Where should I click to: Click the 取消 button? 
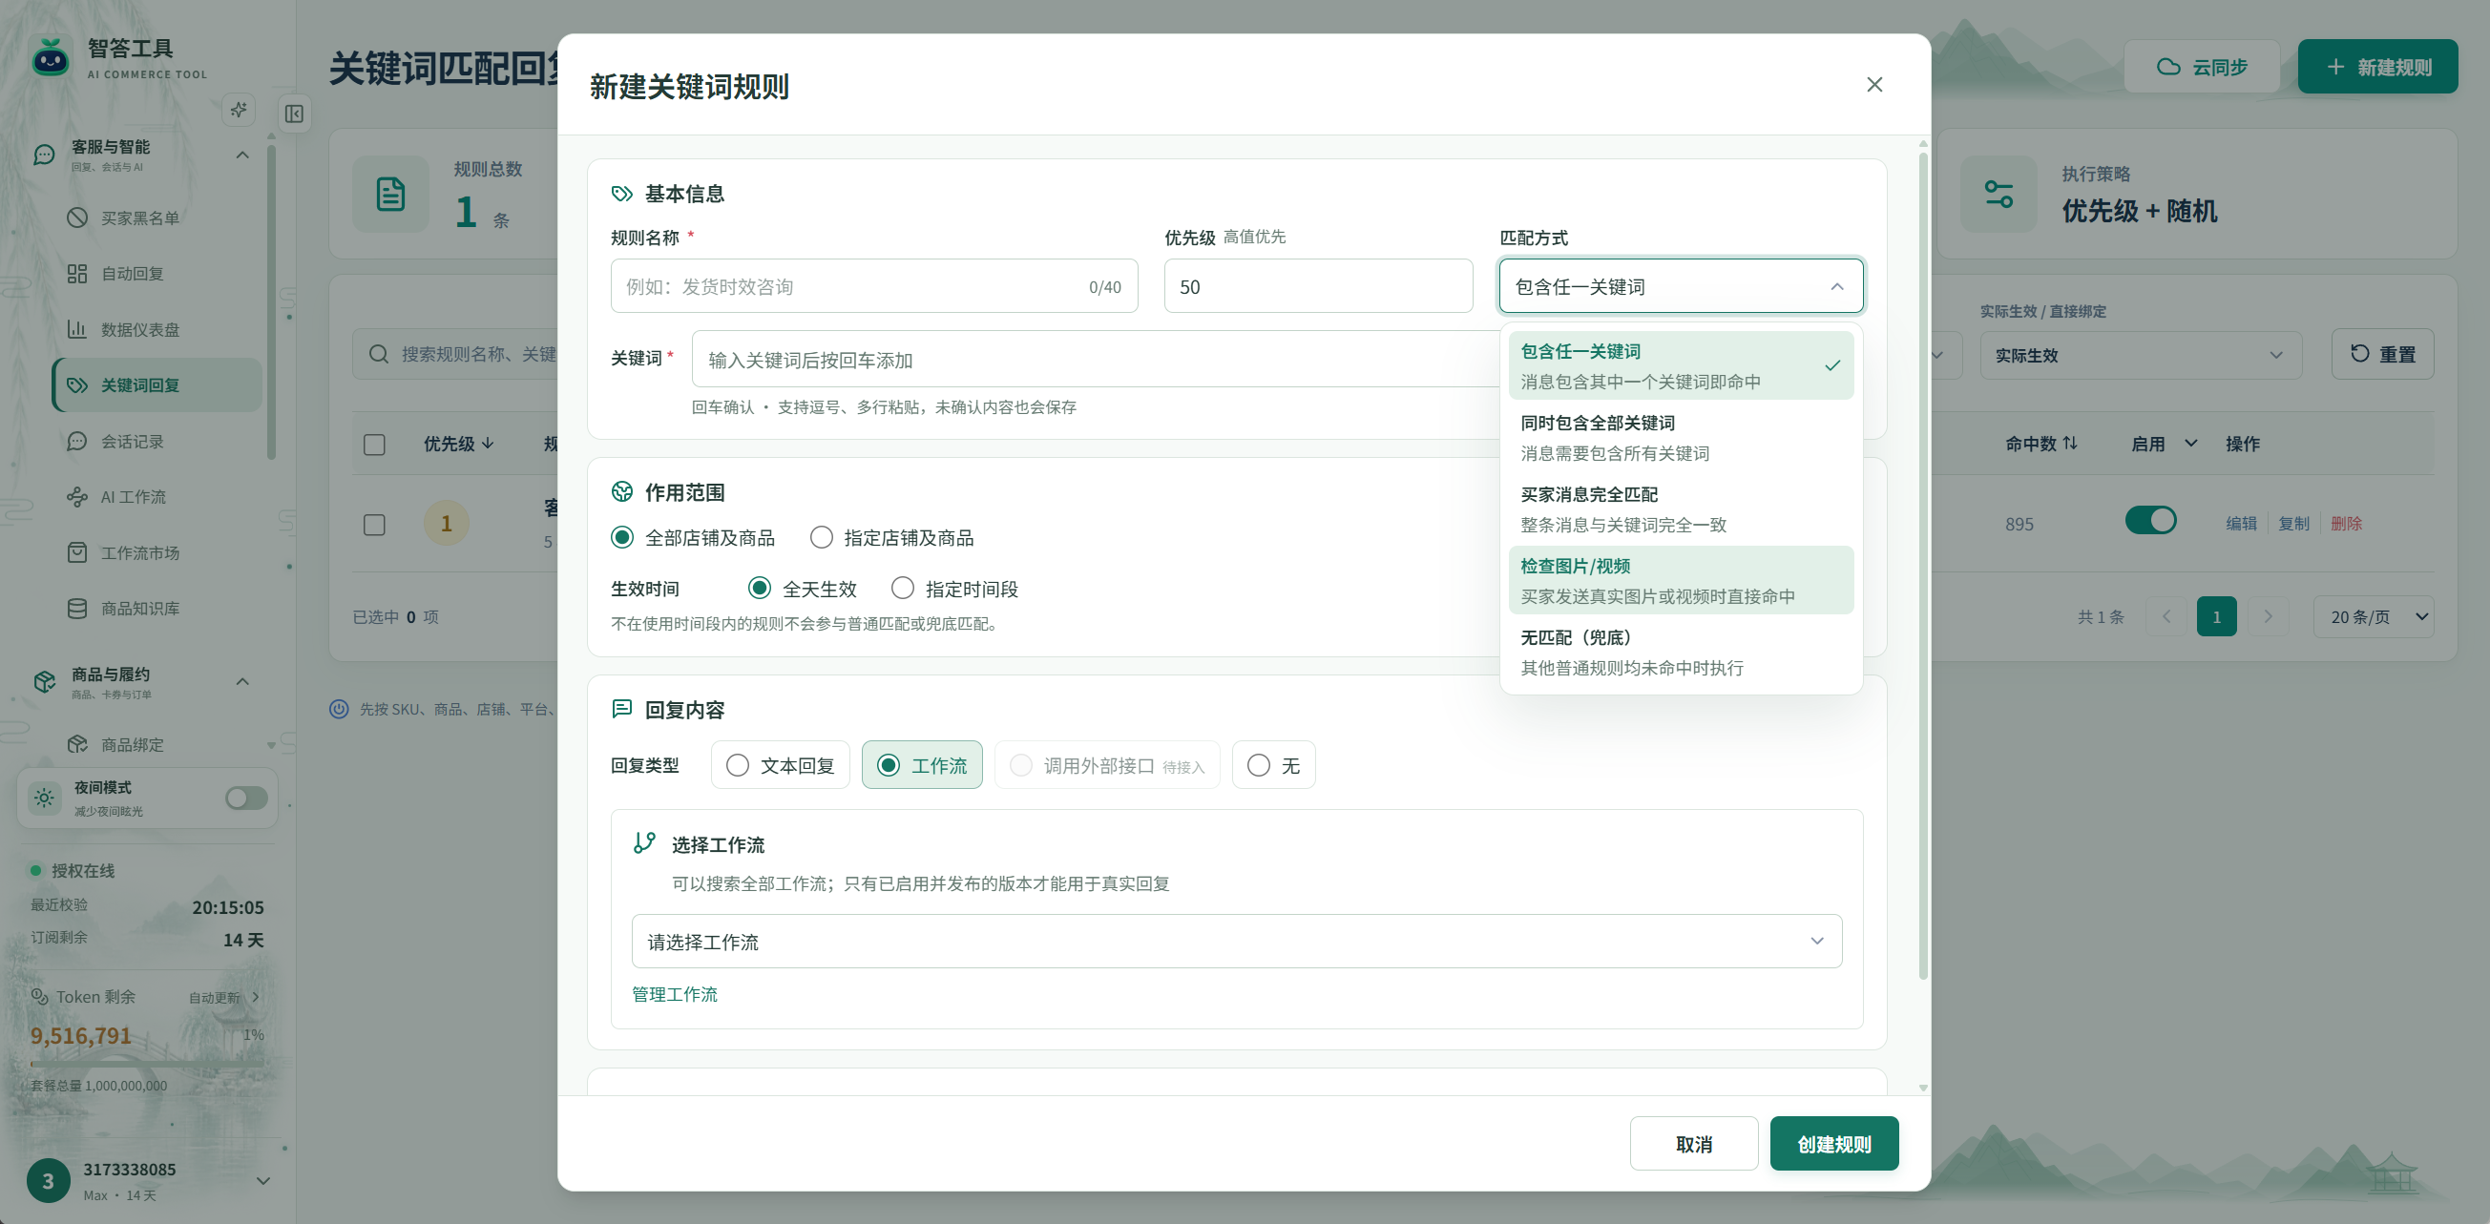[x=1693, y=1144]
